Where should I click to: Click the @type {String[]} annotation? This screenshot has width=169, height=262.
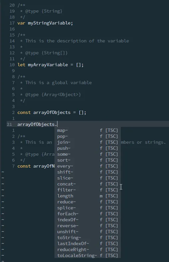click(46, 53)
